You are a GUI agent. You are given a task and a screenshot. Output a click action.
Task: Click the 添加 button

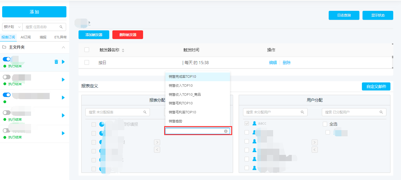click(34, 12)
